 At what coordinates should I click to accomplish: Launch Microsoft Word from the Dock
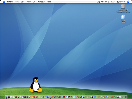[111, 97]
